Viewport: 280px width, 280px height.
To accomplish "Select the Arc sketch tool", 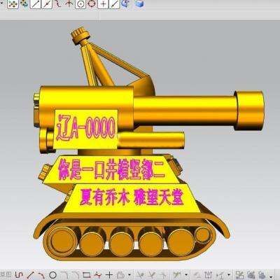I will [41, 275].
